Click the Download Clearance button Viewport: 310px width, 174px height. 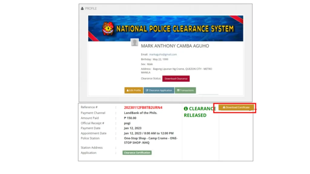[x=176, y=78]
